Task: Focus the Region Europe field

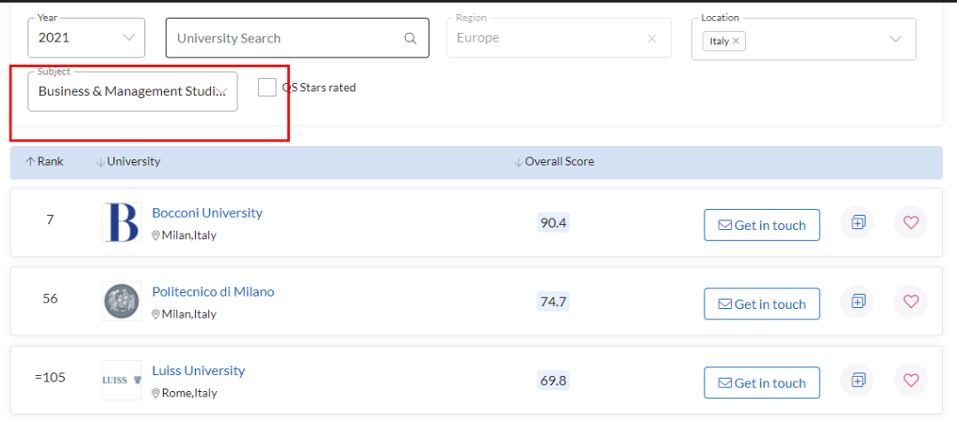Action: [x=558, y=38]
